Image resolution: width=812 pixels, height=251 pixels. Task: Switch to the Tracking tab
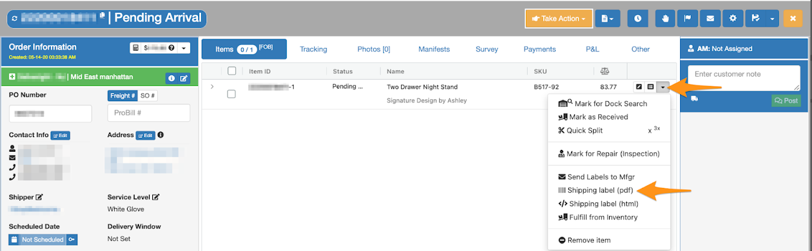point(313,49)
